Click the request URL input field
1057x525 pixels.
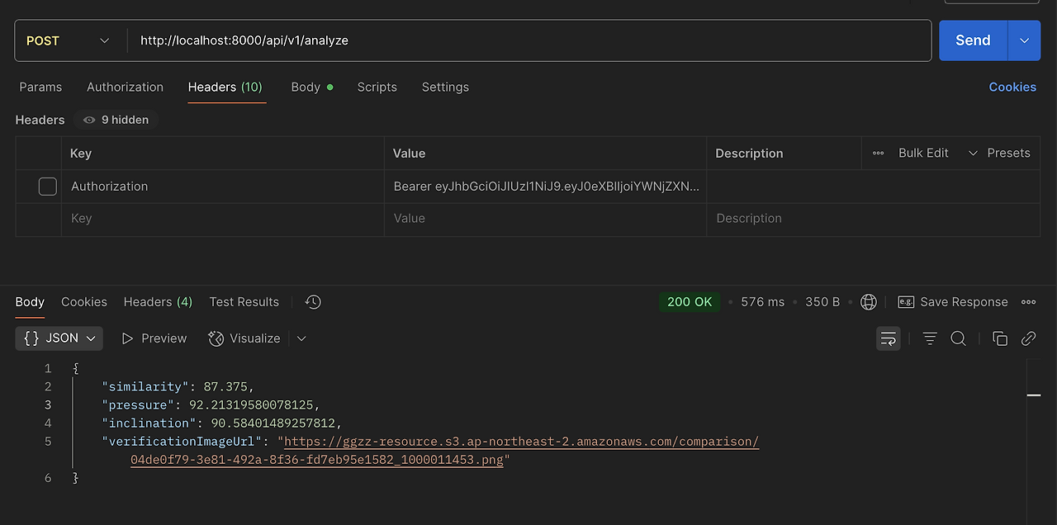pyautogui.click(x=528, y=40)
